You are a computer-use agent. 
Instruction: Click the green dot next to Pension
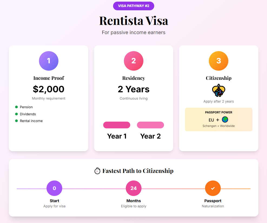point(17,107)
